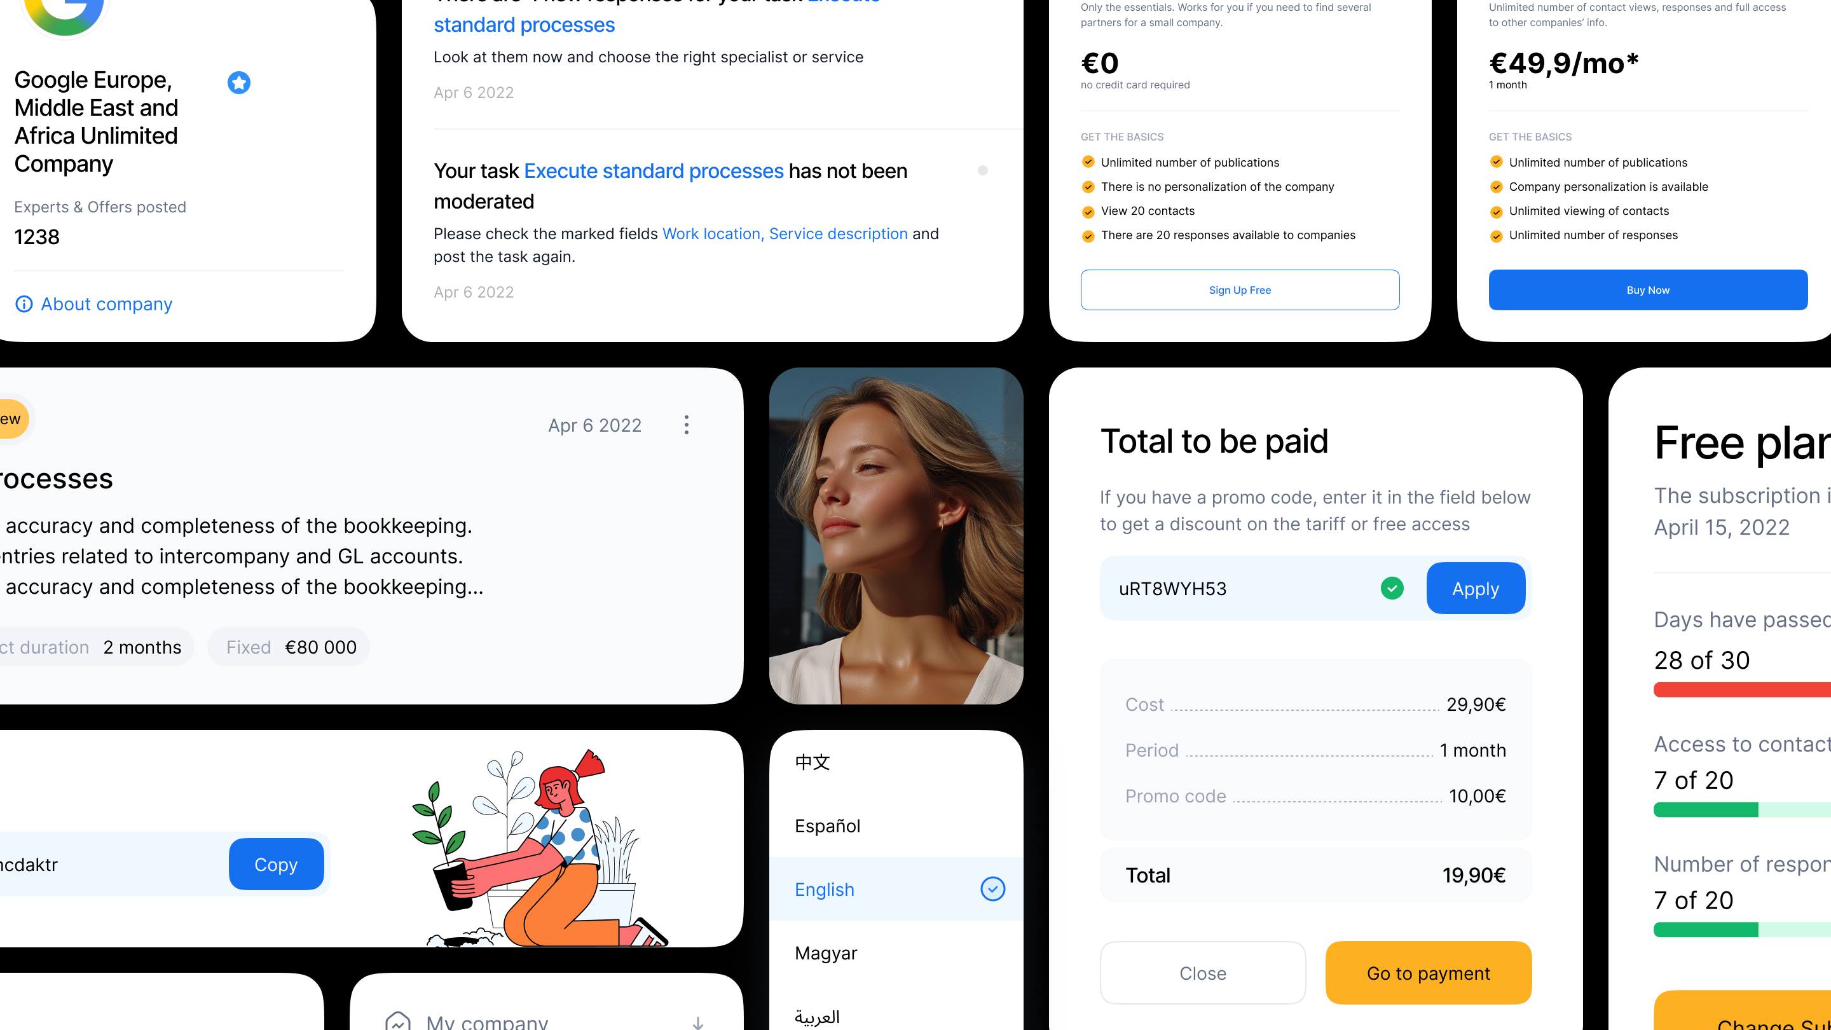
Task: Click the Access to contacts progress bar
Action: click(1742, 809)
